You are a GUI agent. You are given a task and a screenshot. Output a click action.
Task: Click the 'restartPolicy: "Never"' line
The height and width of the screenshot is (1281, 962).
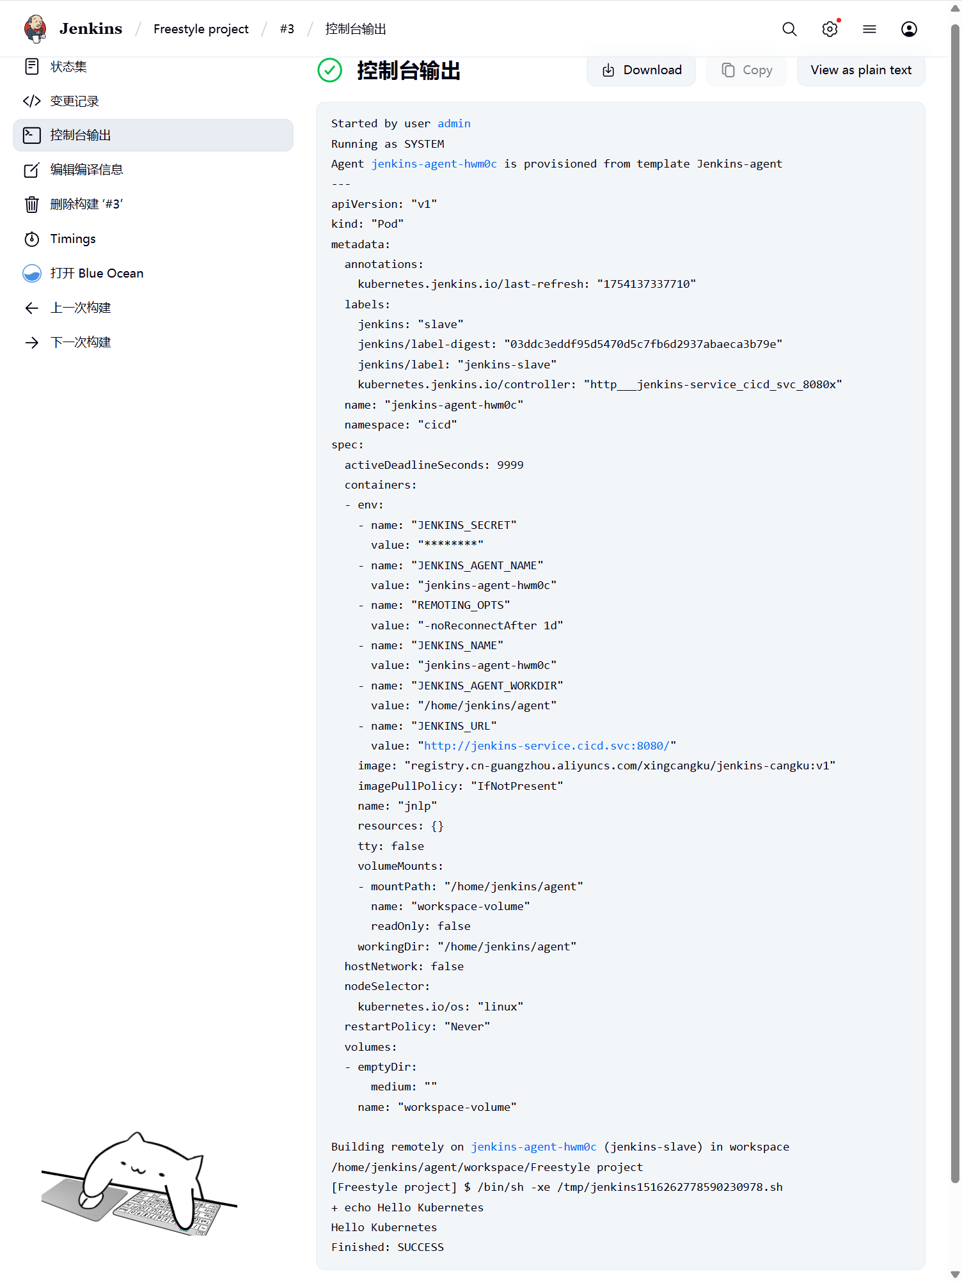point(418,1026)
